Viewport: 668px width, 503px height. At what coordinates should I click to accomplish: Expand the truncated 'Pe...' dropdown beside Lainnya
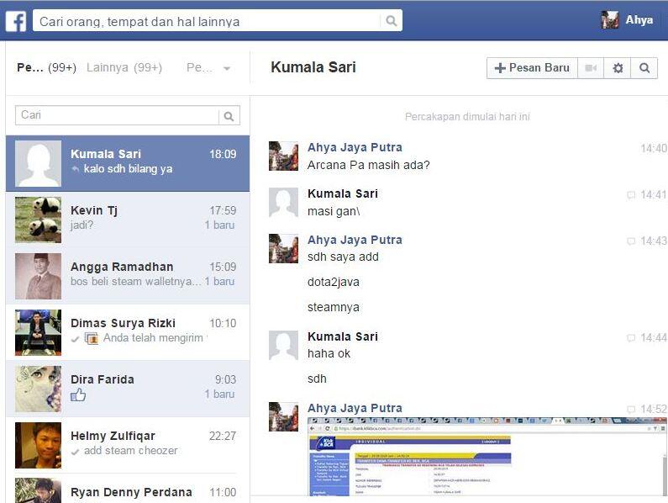[208, 68]
